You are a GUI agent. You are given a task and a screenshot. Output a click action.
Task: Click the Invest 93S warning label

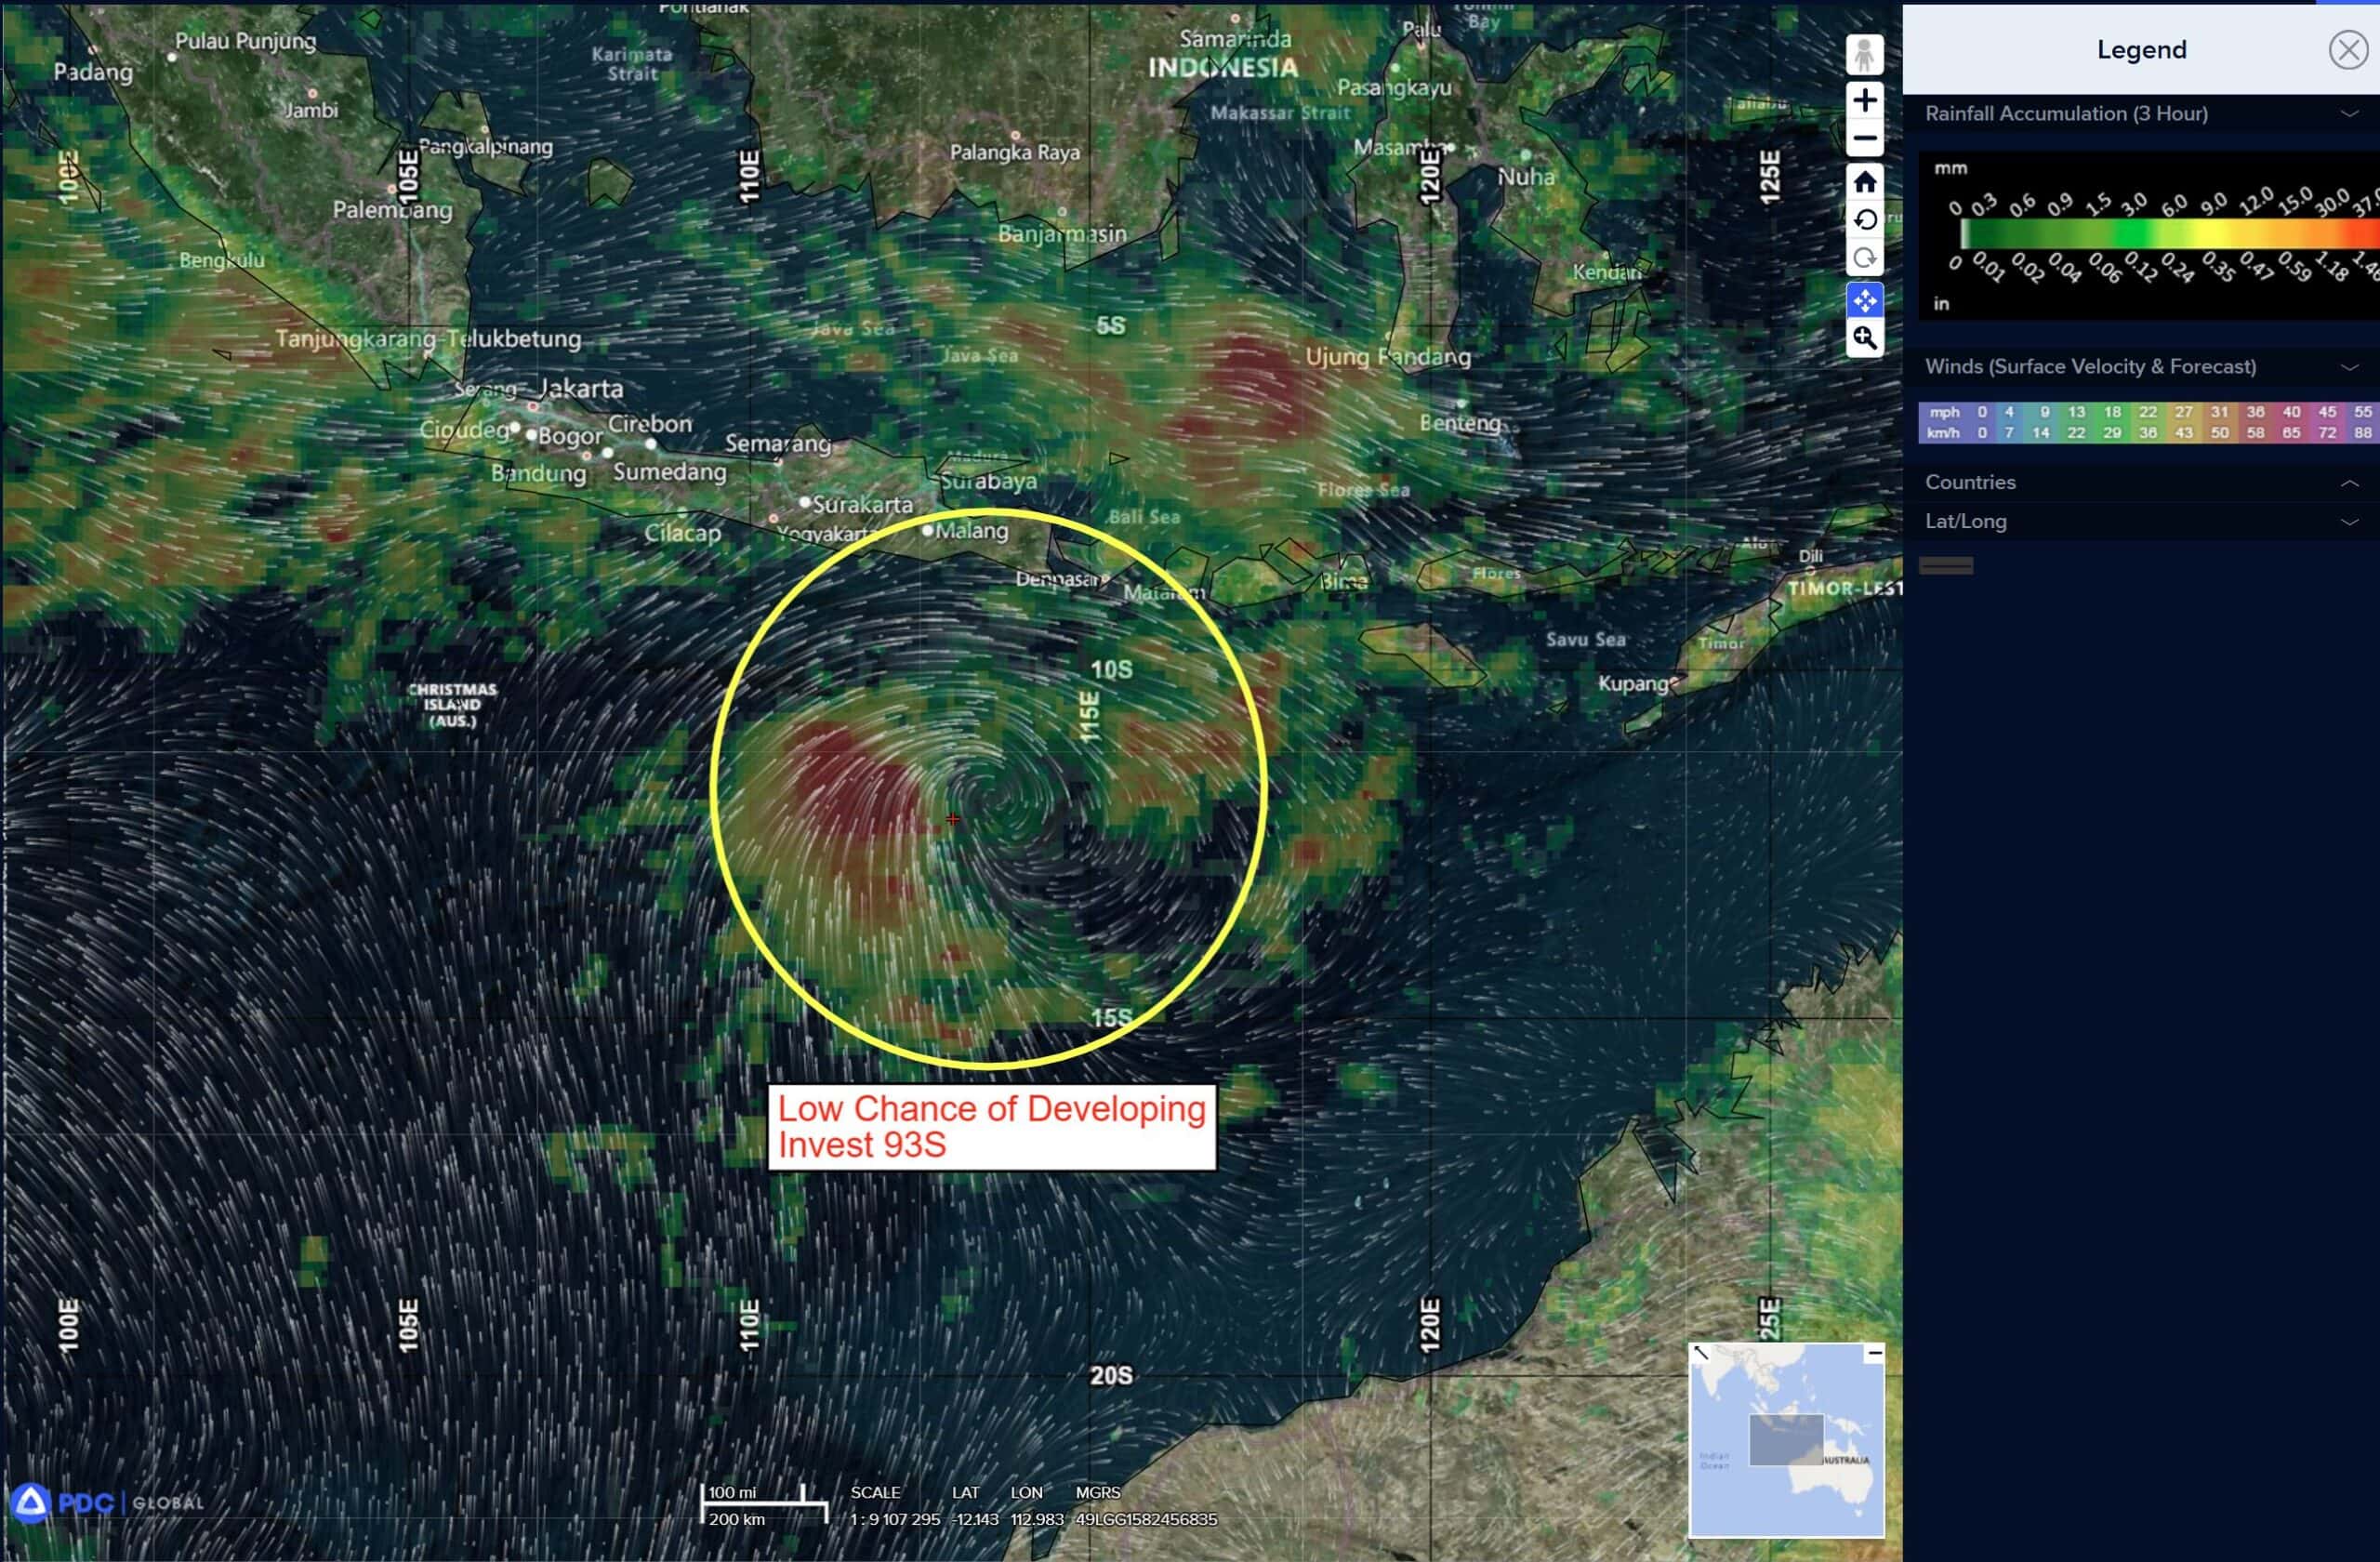coord(991,1127)
